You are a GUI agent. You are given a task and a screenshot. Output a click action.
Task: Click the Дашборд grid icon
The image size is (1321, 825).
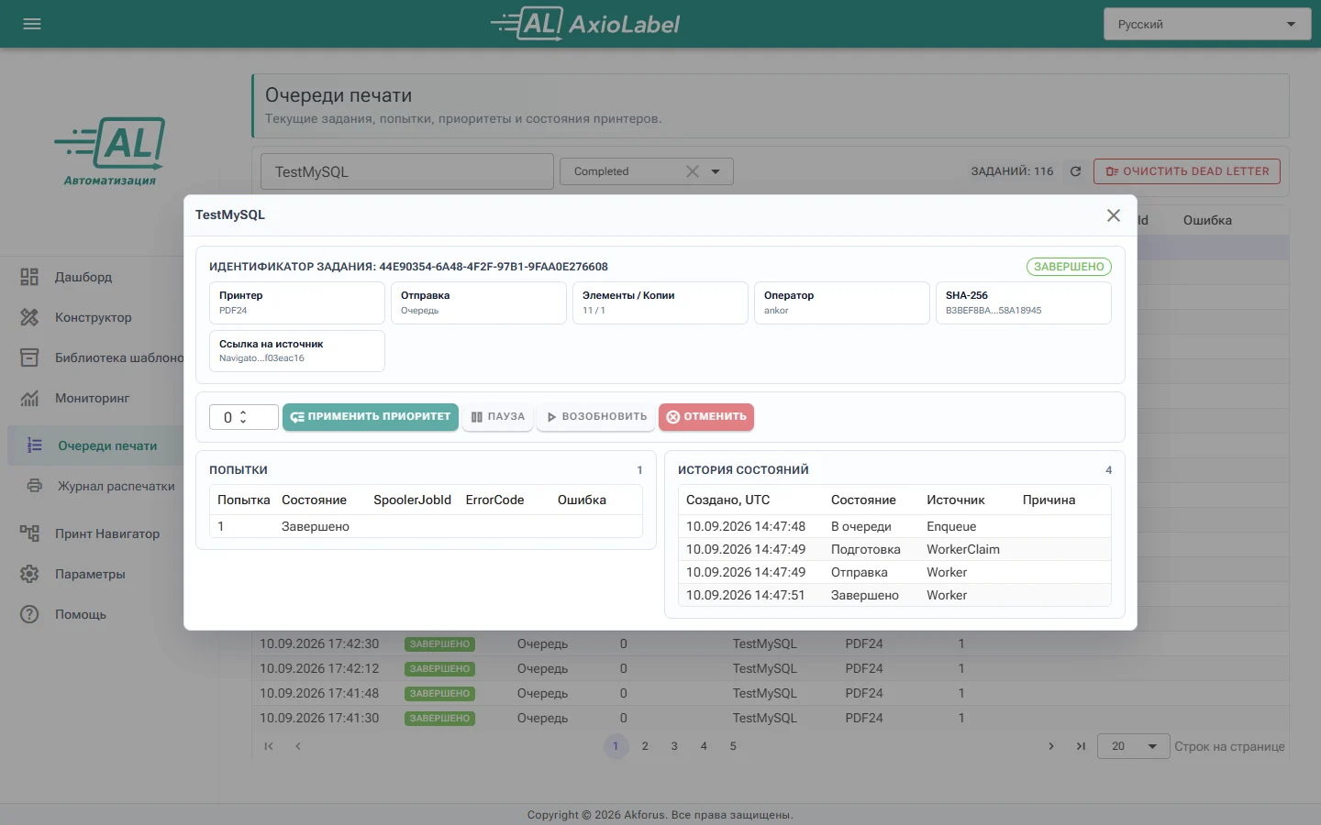(29, 277)
